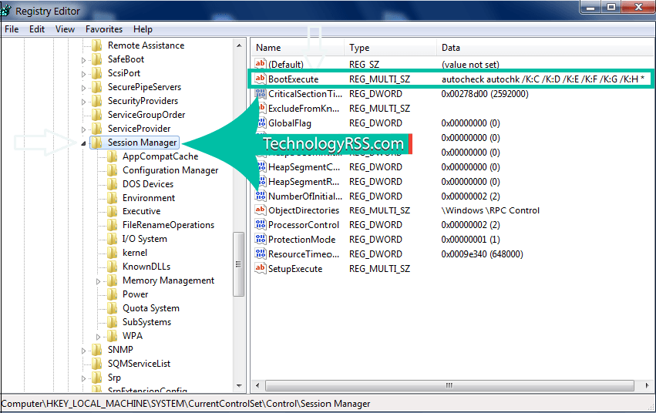Screen dimensions: 656x413
Task: Open the Favorites menu
Action: tap(103, 29)
